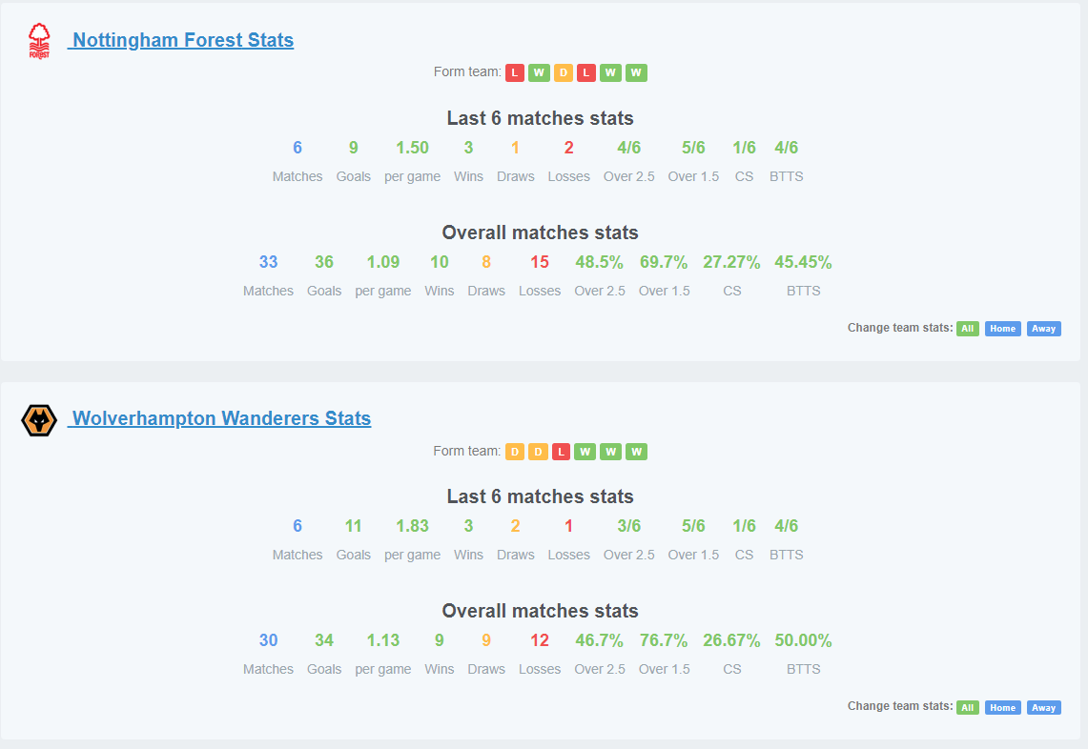Click first red L badge in Nottingham Forest form
Image resolution: width=1088 pixels, height=749 pixels.
(515, 72)
